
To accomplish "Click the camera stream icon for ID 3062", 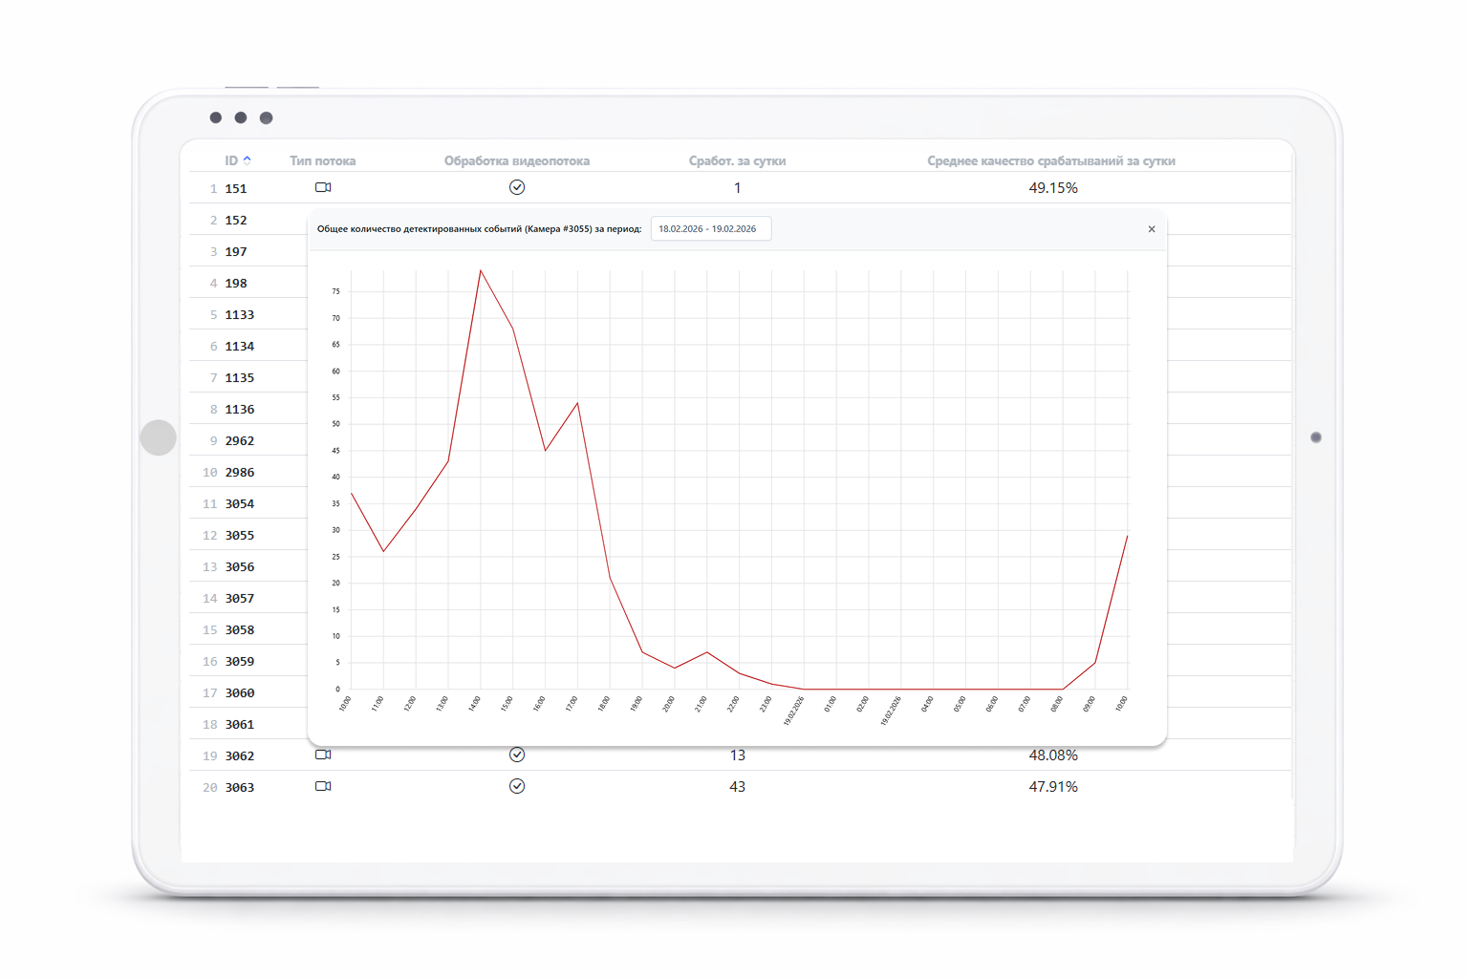I will coord(323,755).
